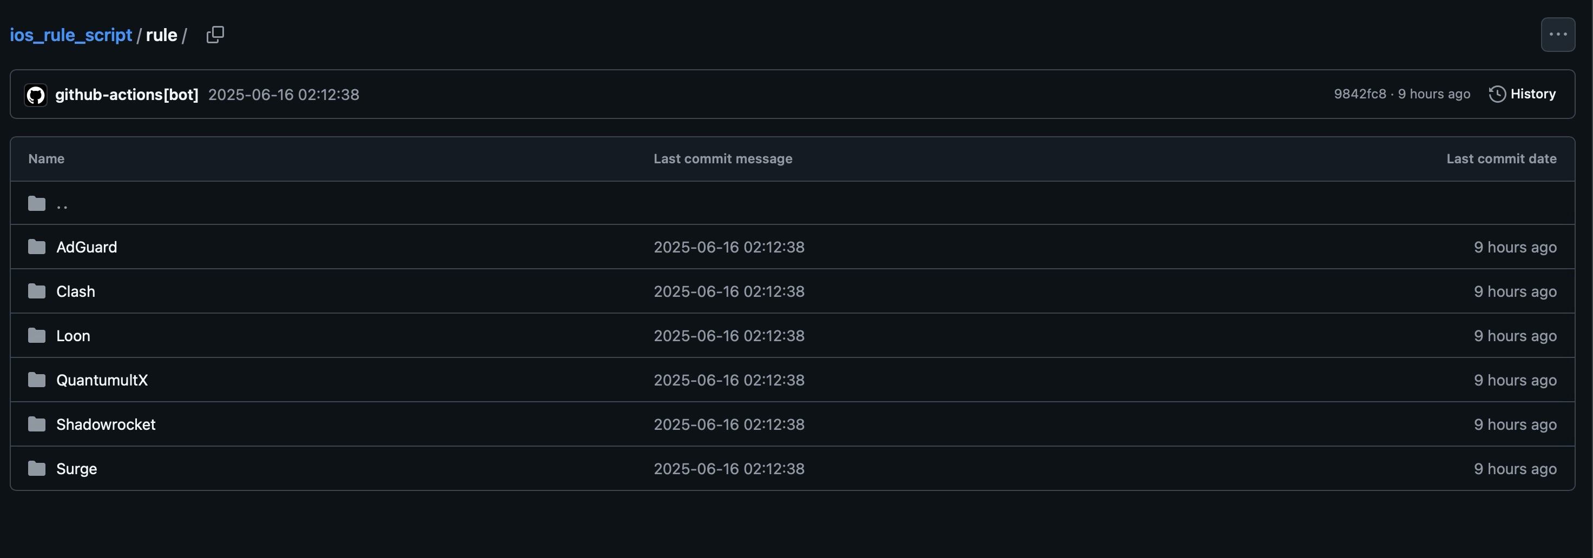The image size is (1593, 558).
Task: Click the History clock icon
Action: [1497, 94]
